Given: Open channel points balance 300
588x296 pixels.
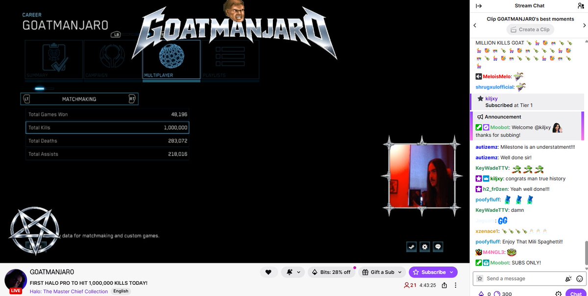Looking at the screenshot, I should point(503,294).
